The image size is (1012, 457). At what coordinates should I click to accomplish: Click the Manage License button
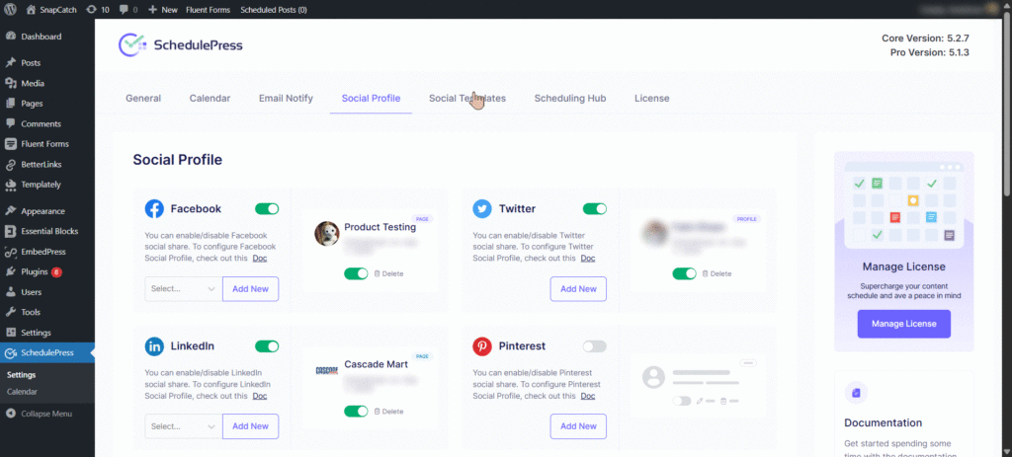[903, 324]
